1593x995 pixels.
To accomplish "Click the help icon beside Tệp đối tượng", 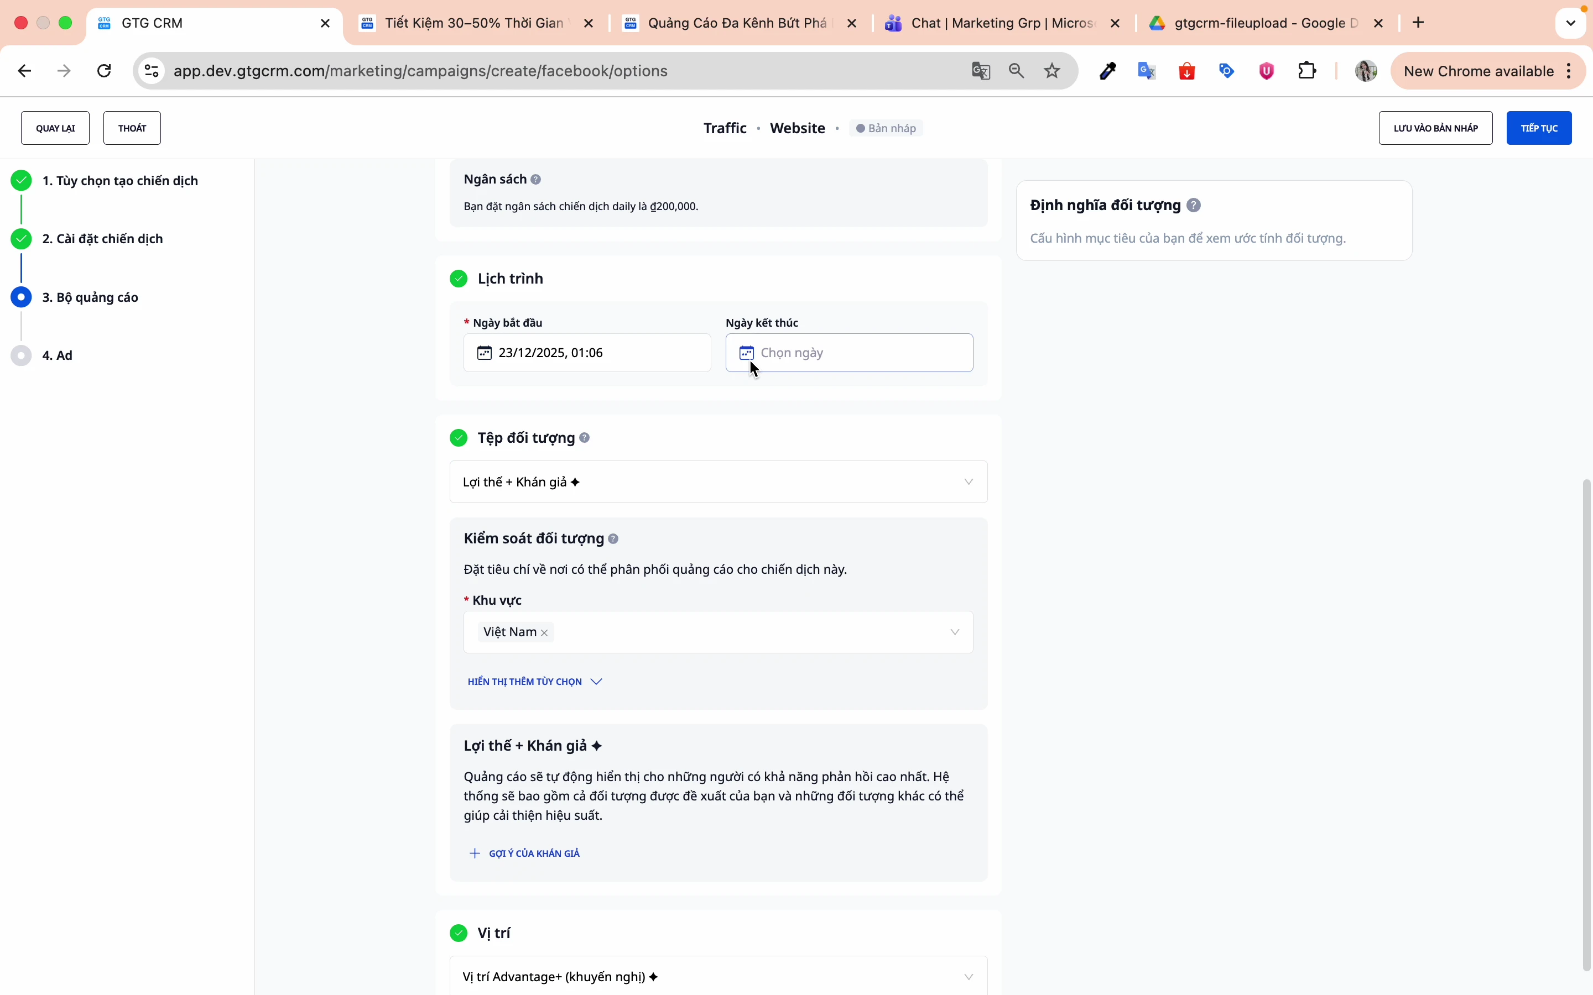I will (585, 438).
